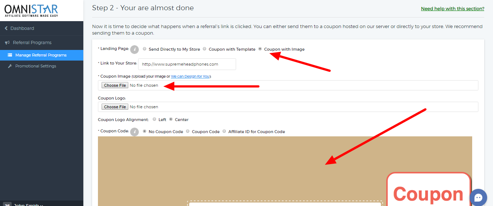Open the chat support bubble
The width and height of the screenshot is (493, 206).
(x=478, y=198)
